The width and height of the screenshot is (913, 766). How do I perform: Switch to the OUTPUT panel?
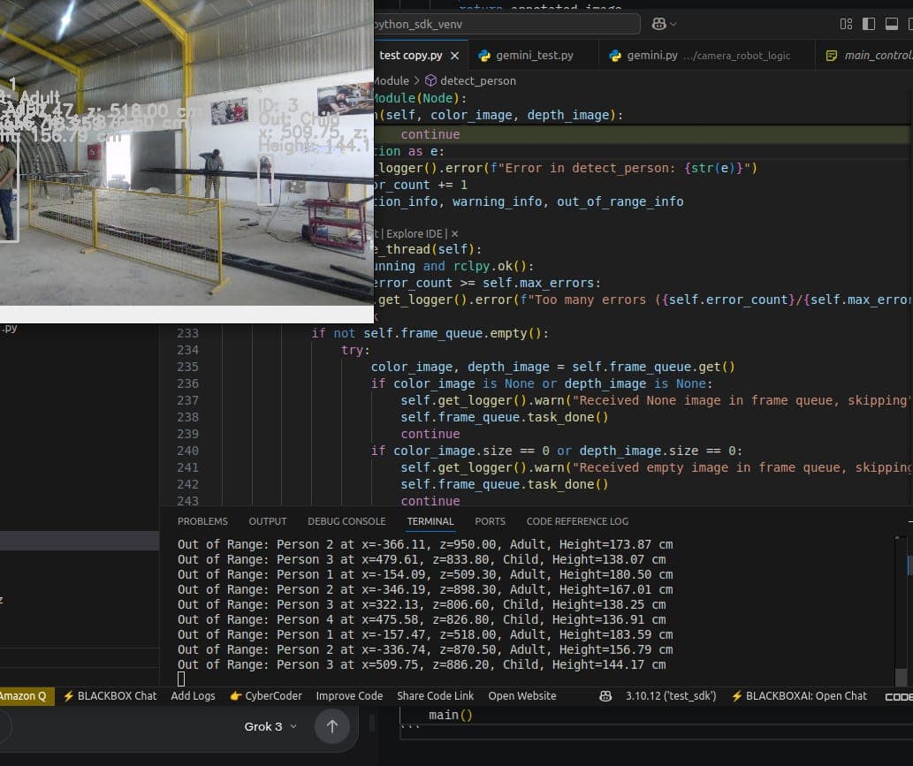click(268, 521)
